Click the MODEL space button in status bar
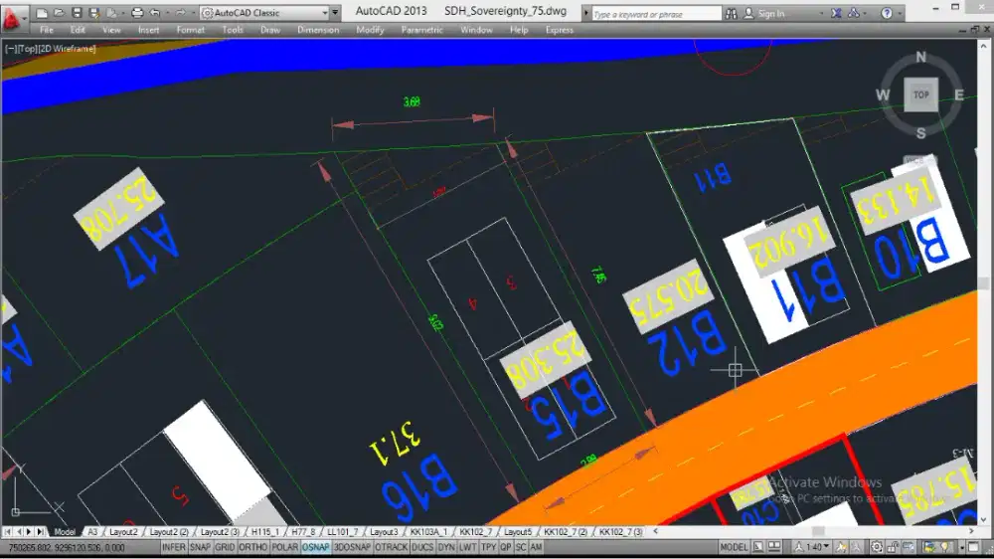Screen dimensions: 994x559 pyautogui.click(x=734, y=547)
